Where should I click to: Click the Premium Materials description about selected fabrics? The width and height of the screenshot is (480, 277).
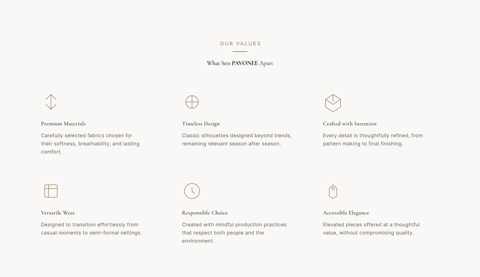click(x=90, y=144)
